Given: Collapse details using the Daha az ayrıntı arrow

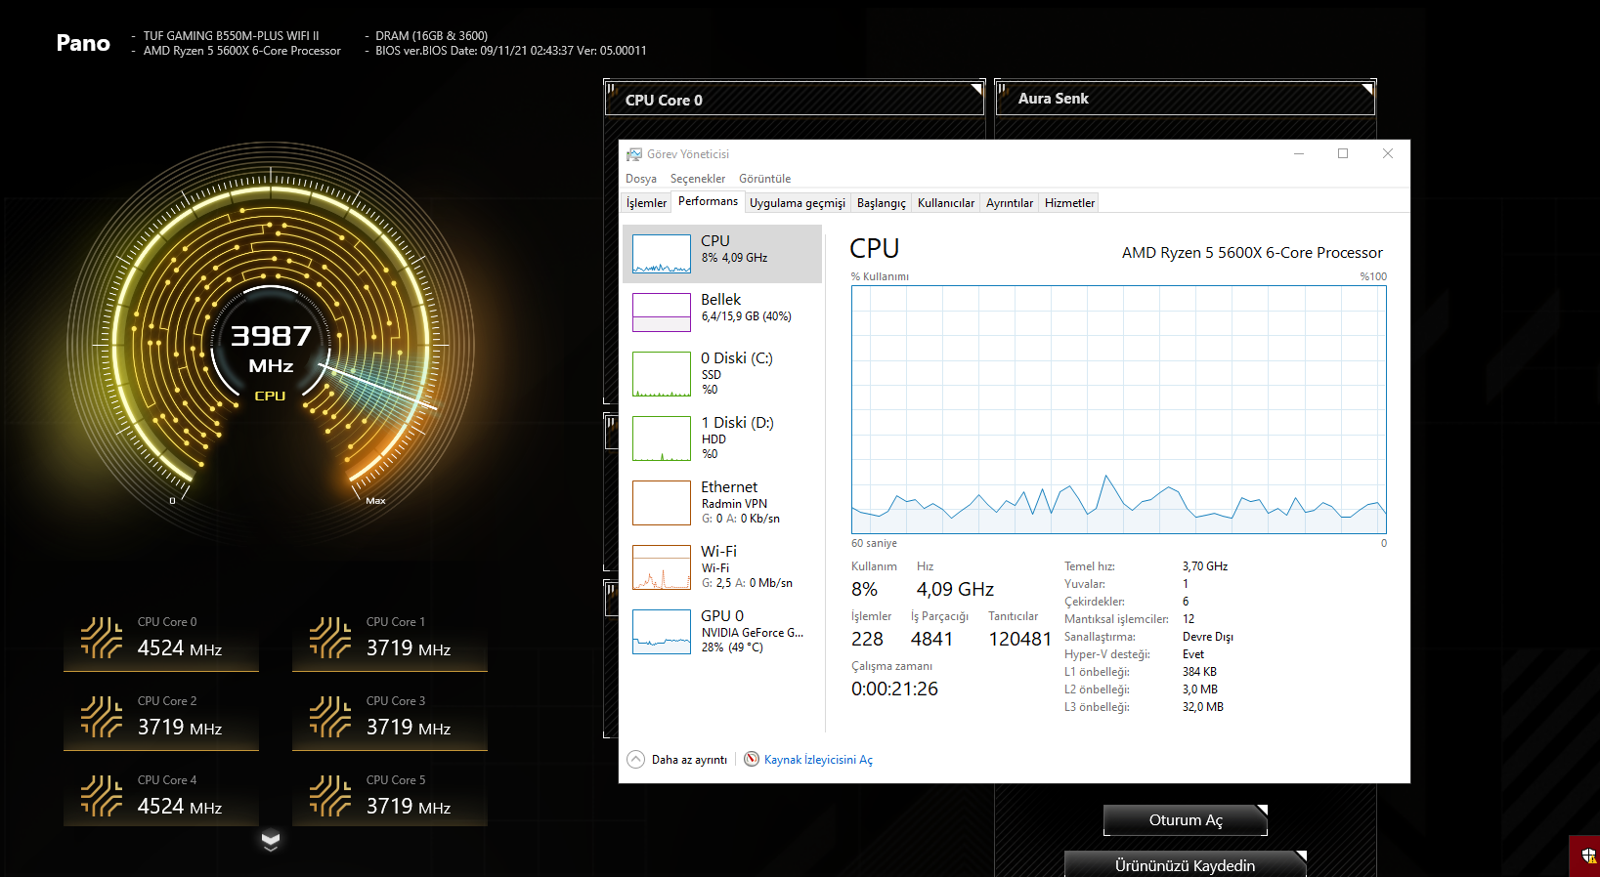Looking at the screenshot, I should [636, 759].
